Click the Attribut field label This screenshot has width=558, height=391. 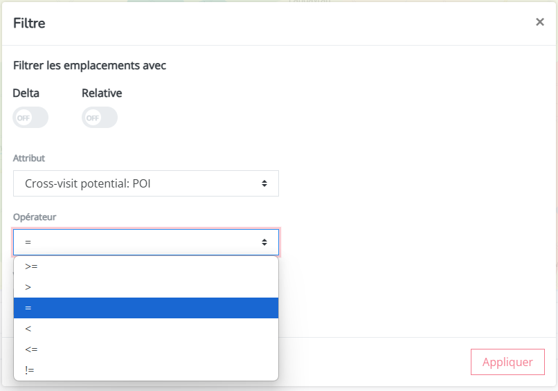pyautogui.click(x=29, y=158)
